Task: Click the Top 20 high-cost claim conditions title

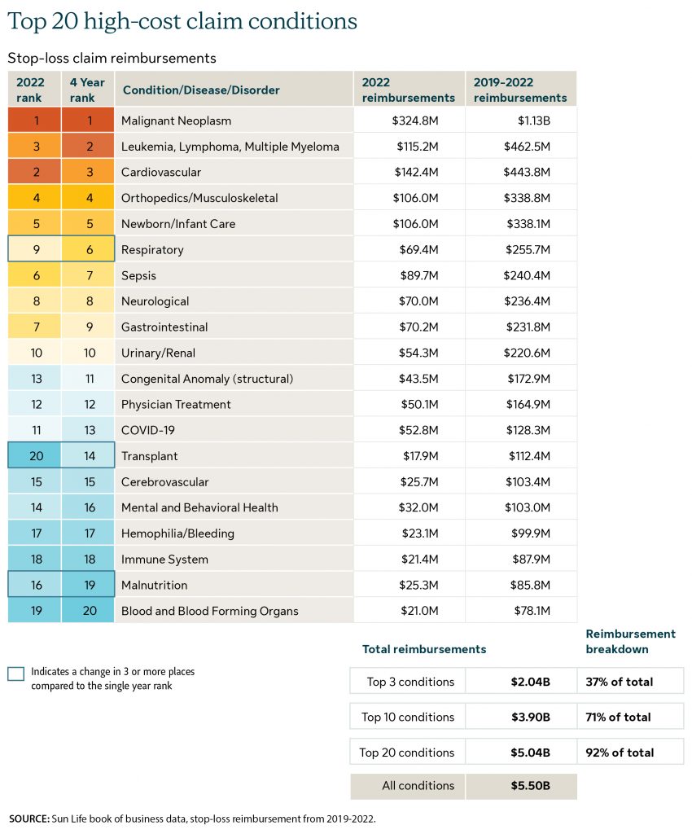Action: [x=182, y=21]
